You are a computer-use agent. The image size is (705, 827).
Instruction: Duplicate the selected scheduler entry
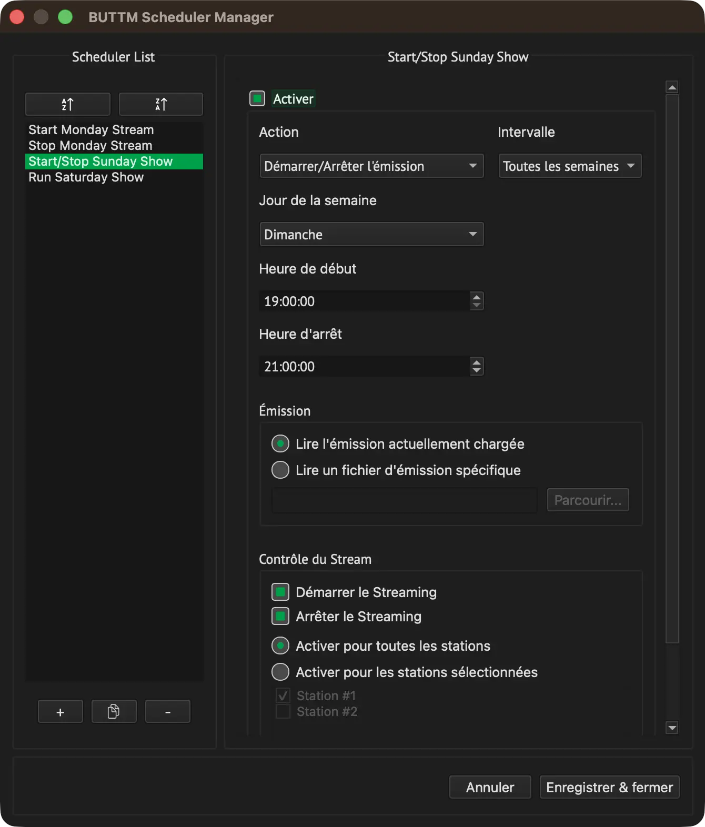coord(114,712)
